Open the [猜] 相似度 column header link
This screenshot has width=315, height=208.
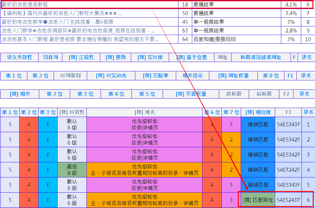pos(258,112)
